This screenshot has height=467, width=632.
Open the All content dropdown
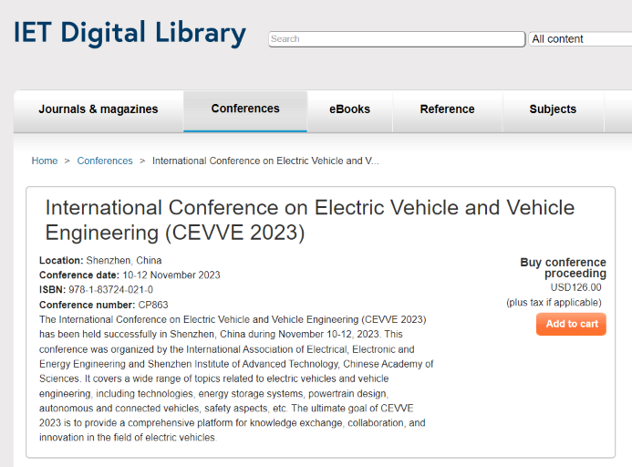pos(580,39)
